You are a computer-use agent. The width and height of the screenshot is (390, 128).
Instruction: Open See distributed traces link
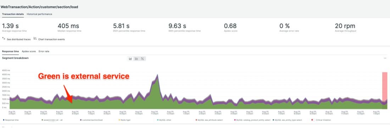(19, 39)
